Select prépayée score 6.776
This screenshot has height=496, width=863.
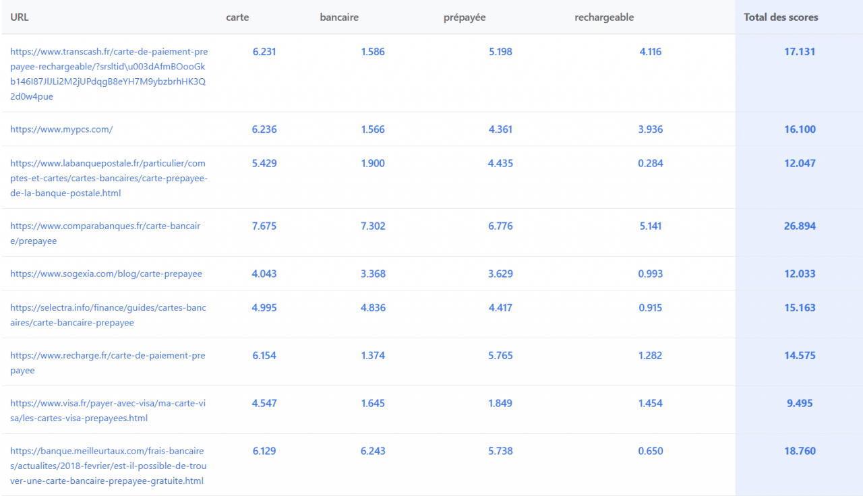[x=500, y=226]
